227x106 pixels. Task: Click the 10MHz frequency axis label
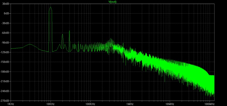pyautogui.click(x=170, y=104)
